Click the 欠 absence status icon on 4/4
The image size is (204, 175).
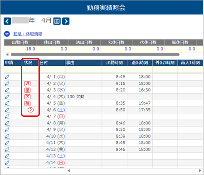click(28, 97)
